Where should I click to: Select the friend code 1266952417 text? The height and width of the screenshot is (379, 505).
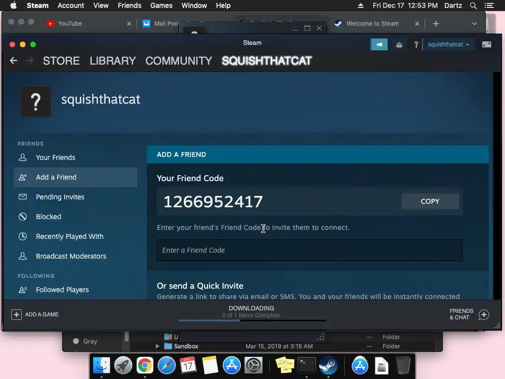(x=213, y=202)
